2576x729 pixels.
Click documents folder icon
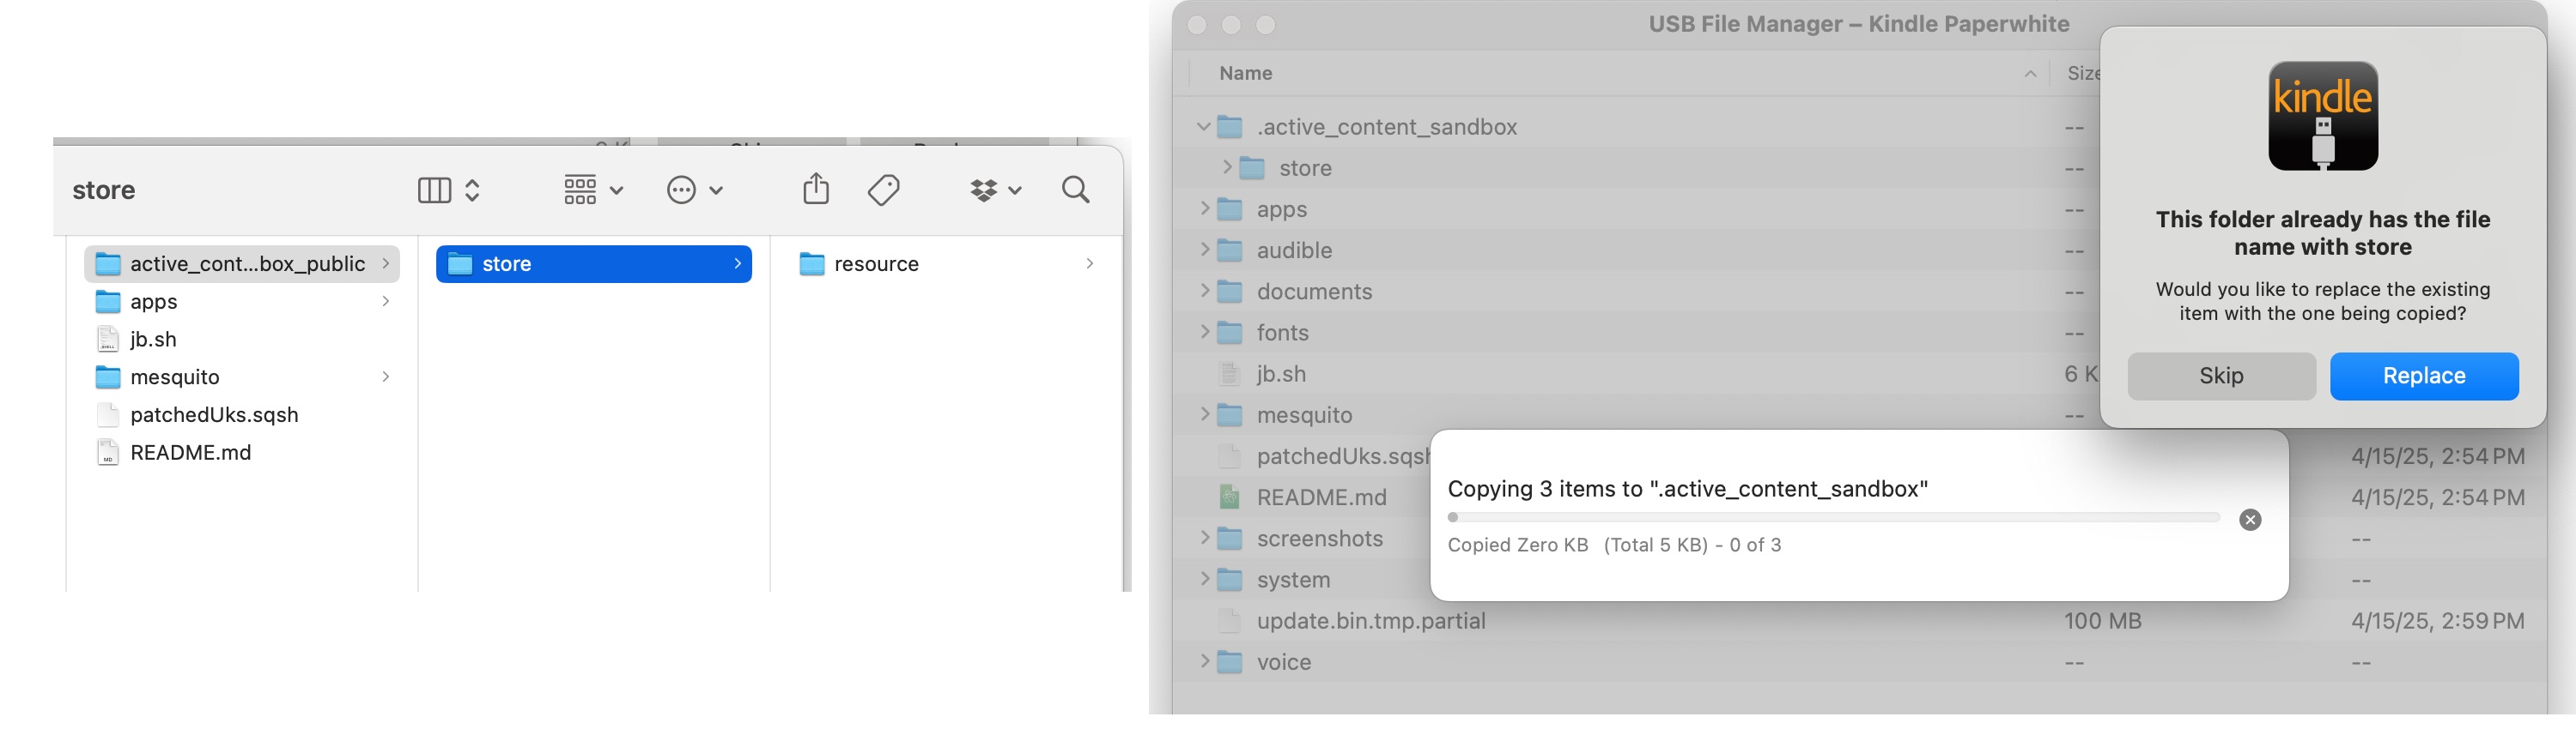tap(1229, 291)
